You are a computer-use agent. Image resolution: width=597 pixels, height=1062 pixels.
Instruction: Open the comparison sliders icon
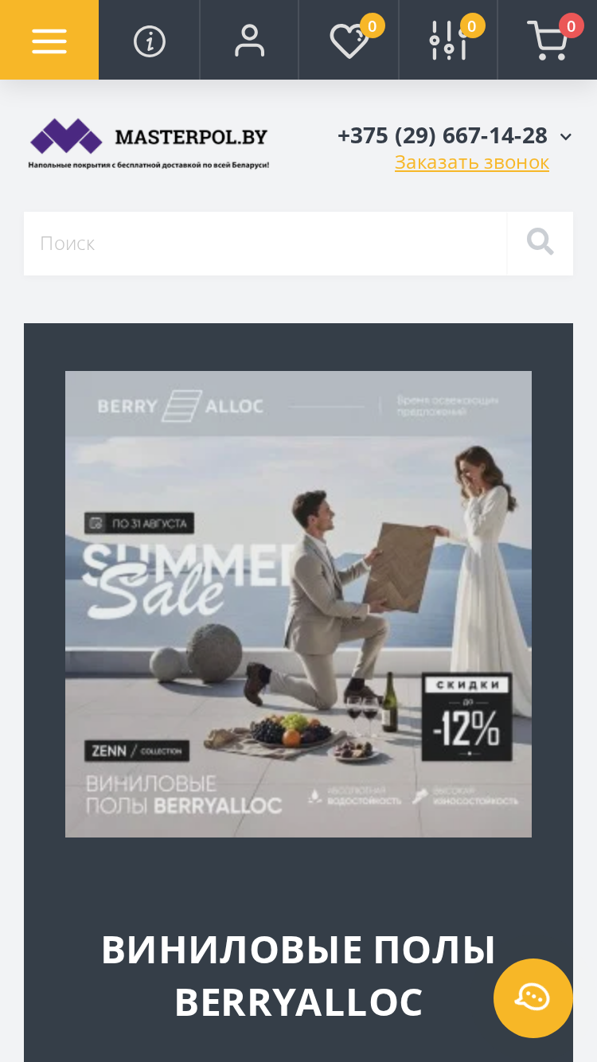click(x=447, y=41)
